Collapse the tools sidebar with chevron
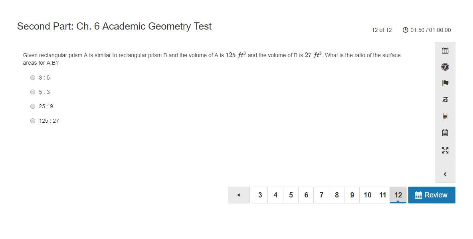This screenshot has width=473, height=239. click(445, 174)
